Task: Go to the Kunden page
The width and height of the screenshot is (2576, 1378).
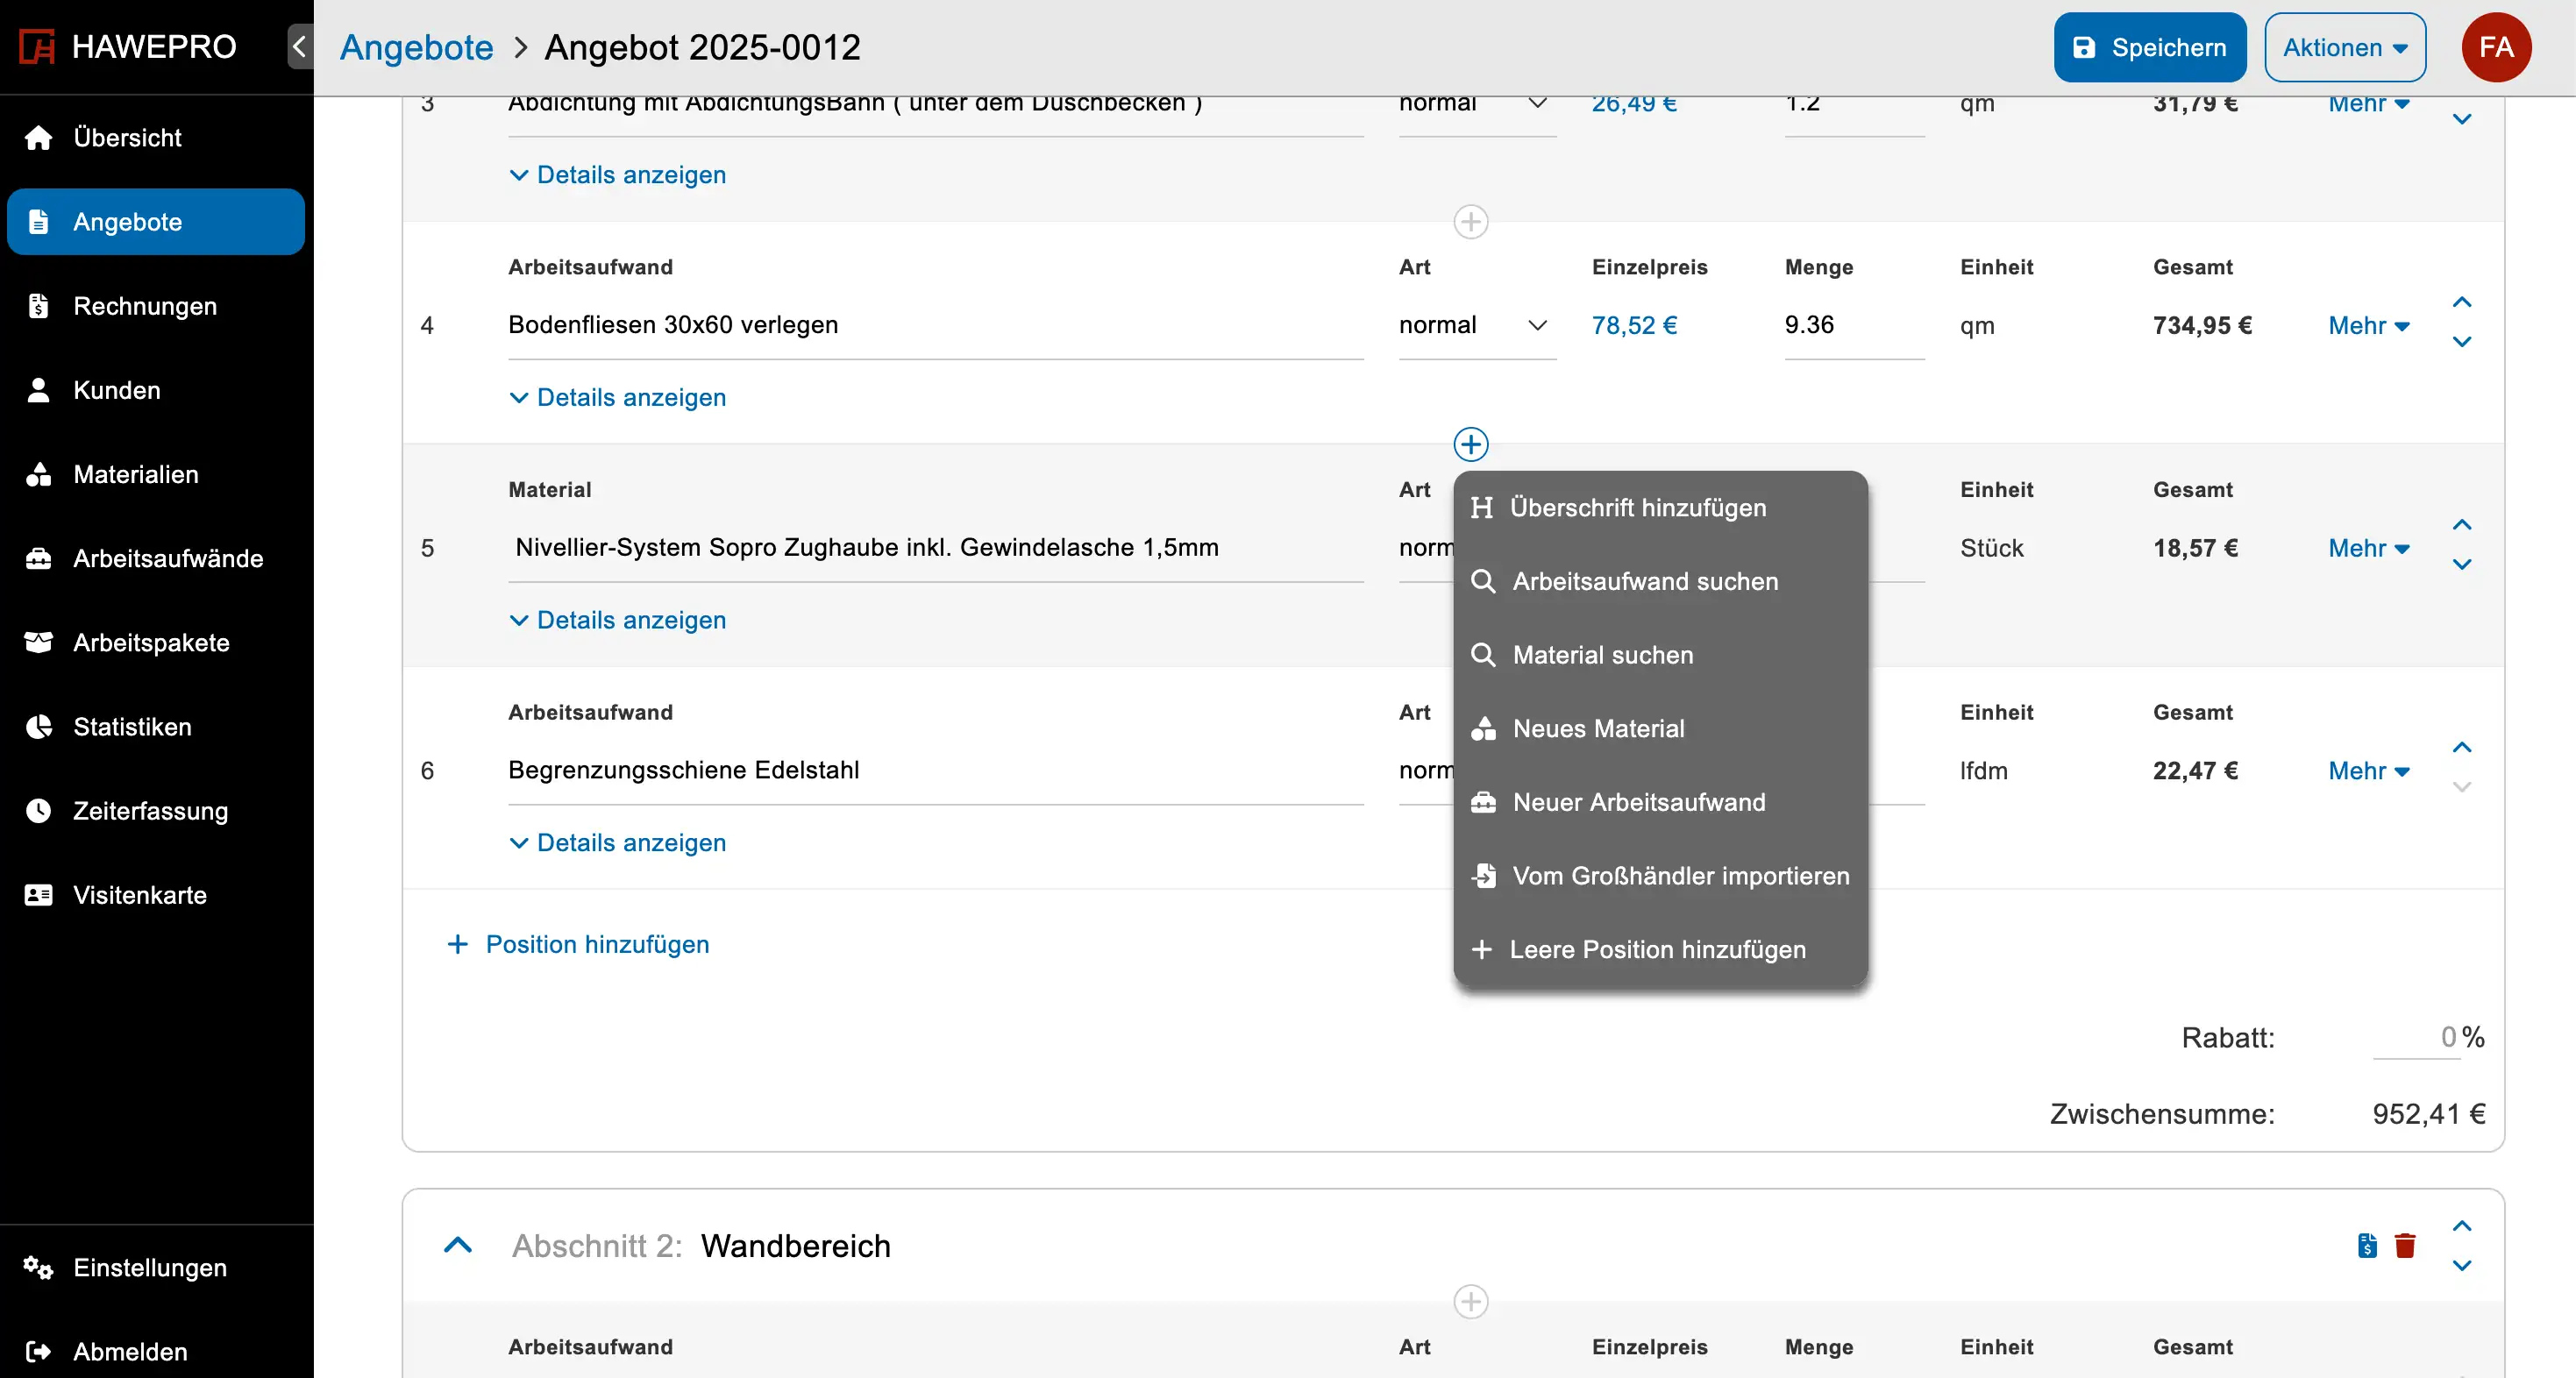Action: (156, 390)
